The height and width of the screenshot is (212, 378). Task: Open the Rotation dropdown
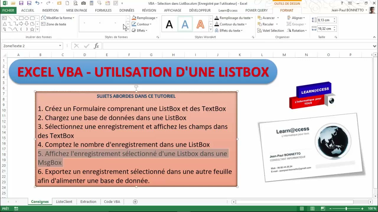point(297,31)
